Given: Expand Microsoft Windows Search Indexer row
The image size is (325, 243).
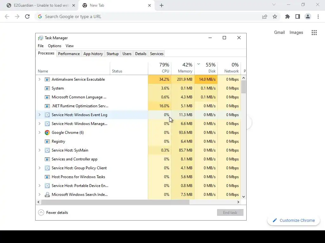Looking at the screenshot, I should [39, 195].
